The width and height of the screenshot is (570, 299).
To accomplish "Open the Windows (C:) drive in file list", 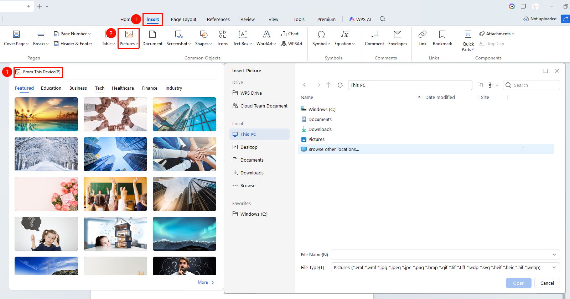I will (426, 109).
